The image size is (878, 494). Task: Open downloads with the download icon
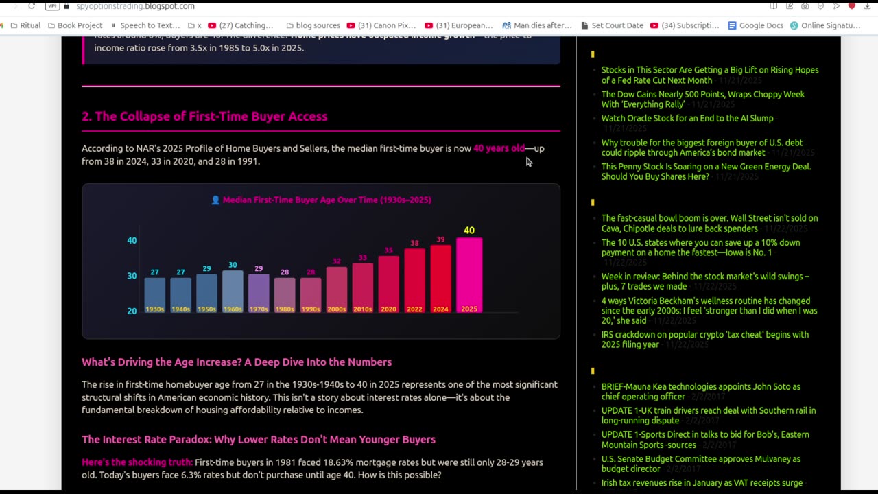pyautogui.click(x=868, y=6)
